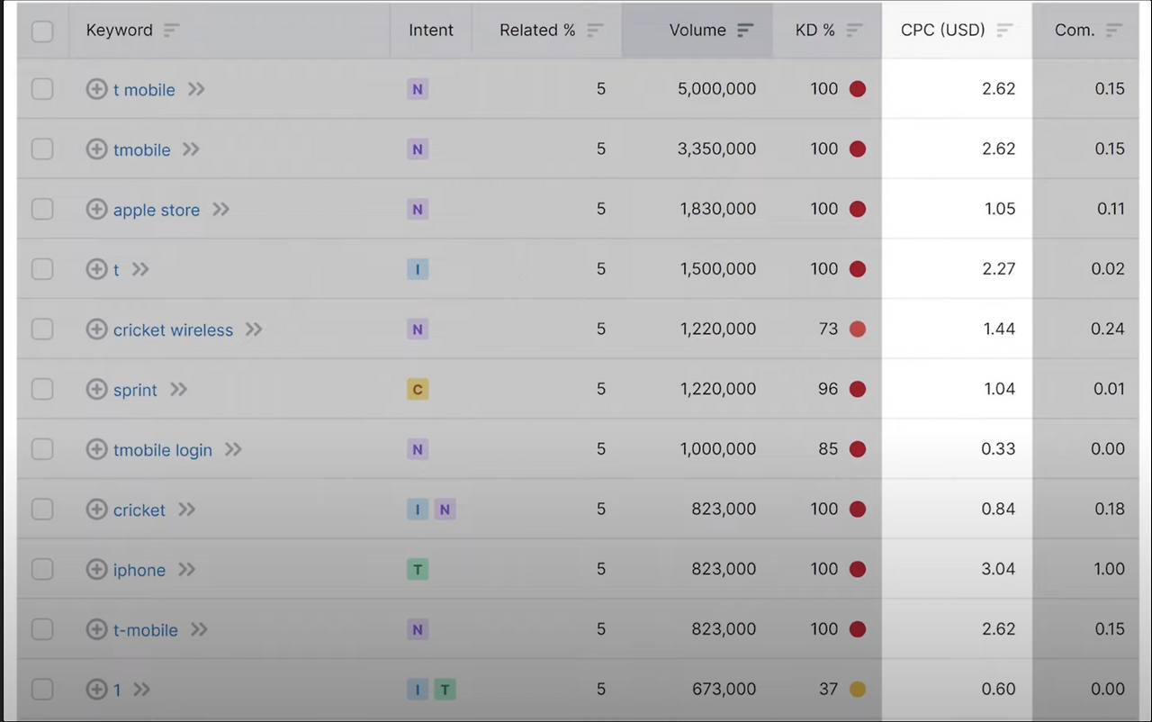
Task: Sort the table by the Volume column icon
Action: pos(745,30)
